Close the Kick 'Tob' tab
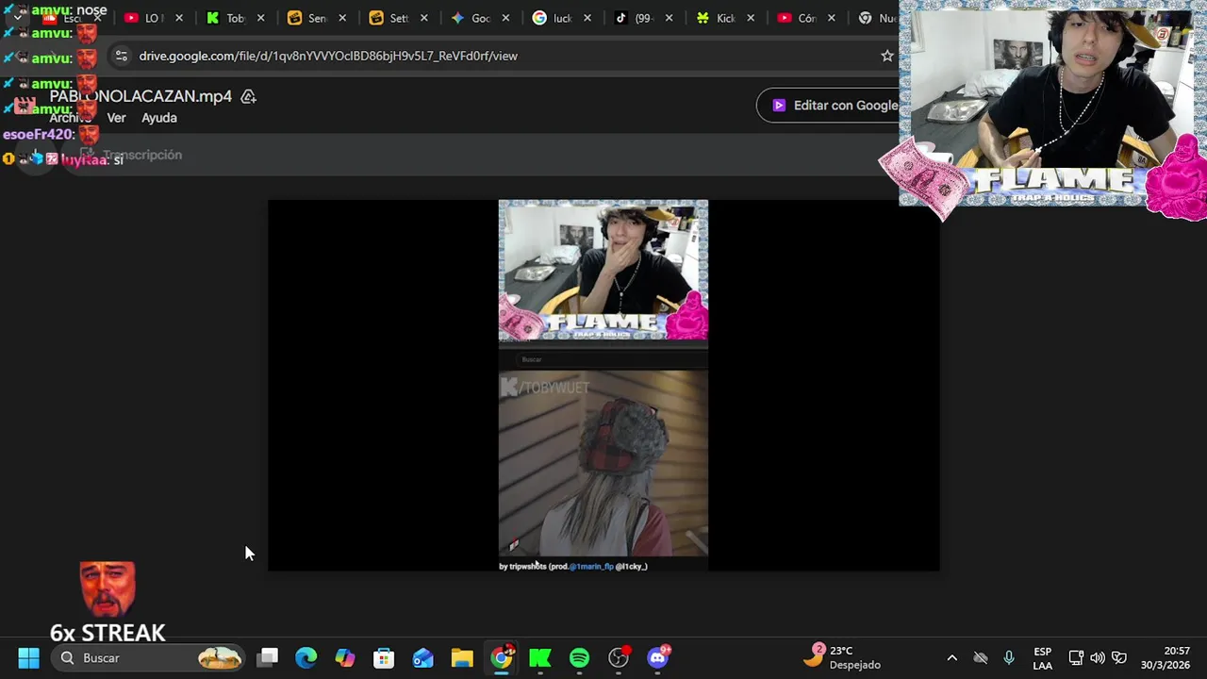 pos(261,18)
